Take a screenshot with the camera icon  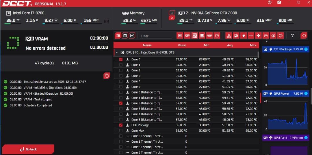tap(279, 2)
